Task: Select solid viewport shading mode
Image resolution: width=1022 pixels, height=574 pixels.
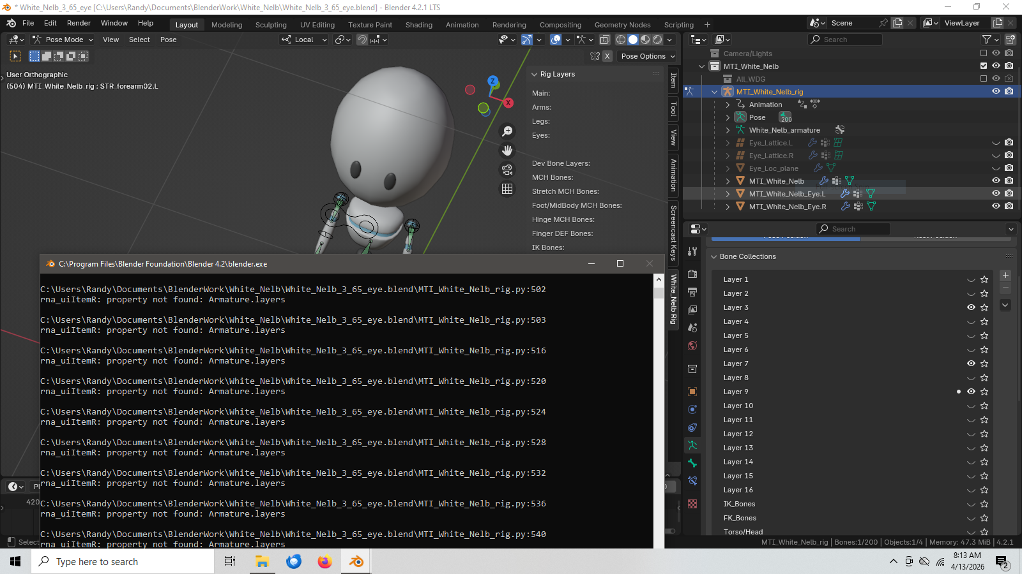Action: [x=633, y=40]
